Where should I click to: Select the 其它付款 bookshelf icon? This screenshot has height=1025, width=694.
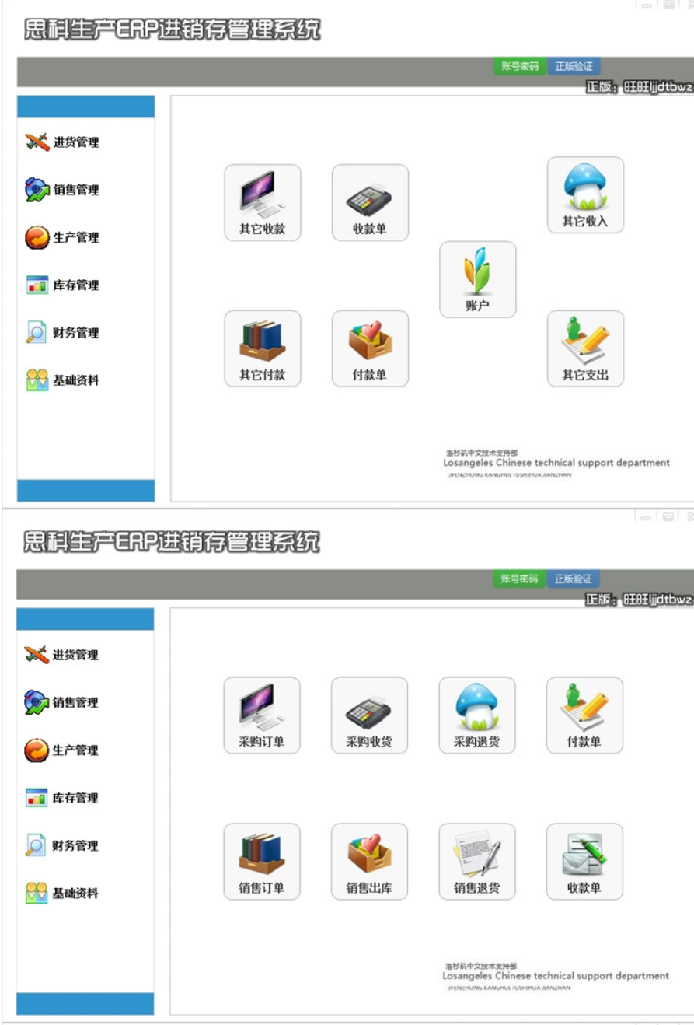point(262,348)
